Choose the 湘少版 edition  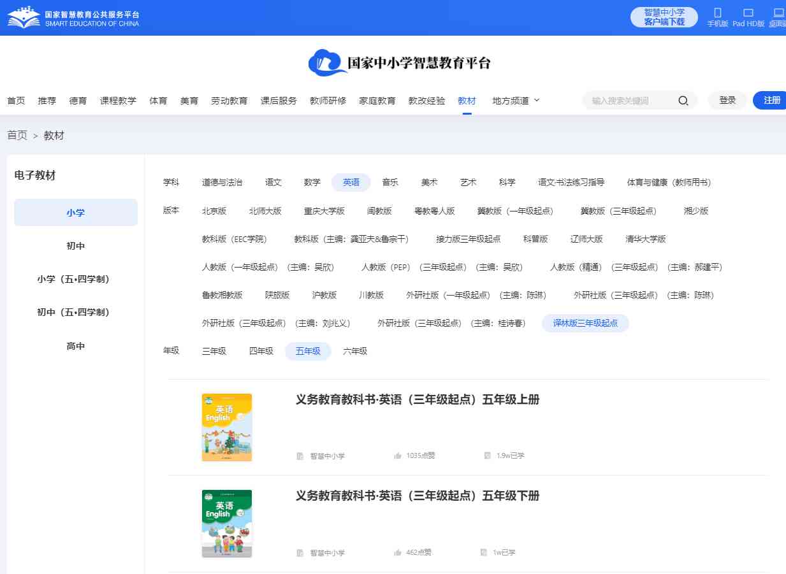(696, 211)
